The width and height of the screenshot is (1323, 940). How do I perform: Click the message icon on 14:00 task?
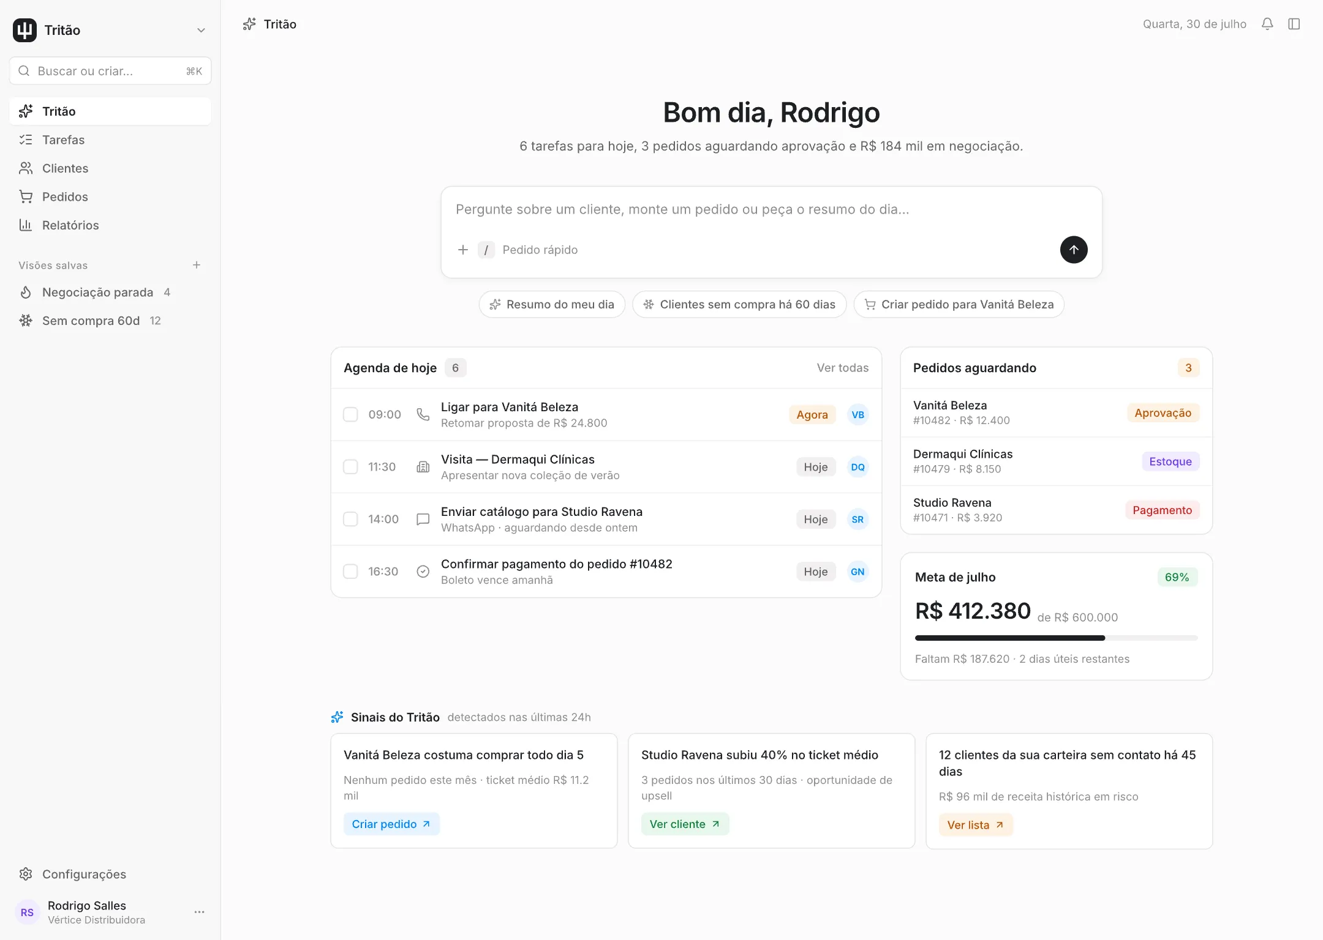[x=423, y=519]
